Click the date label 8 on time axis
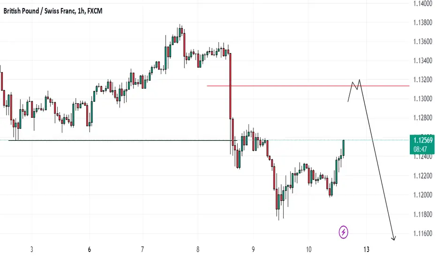The height and width of the screenshot is (258, 437). (x=198, y=250)
